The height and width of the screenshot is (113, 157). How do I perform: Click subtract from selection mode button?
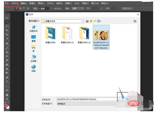(x=24, y=8)
